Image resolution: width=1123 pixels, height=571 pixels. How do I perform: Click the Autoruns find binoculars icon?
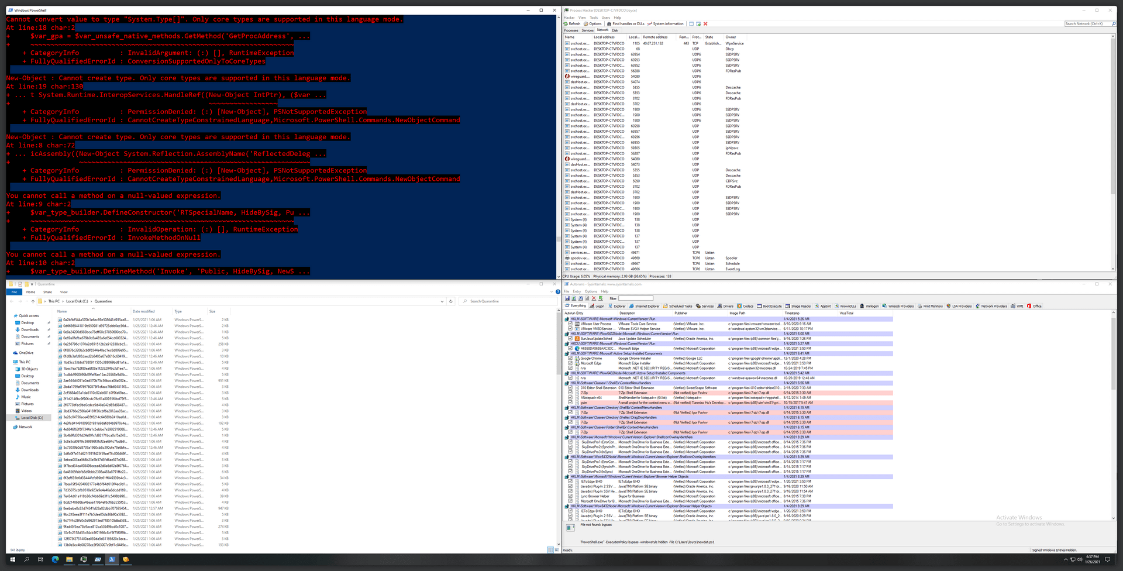click(x=581, y=298)
